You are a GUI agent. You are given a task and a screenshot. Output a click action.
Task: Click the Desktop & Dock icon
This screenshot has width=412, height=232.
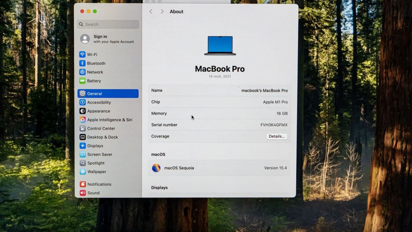pyautogui.click(x=82, y=137)
